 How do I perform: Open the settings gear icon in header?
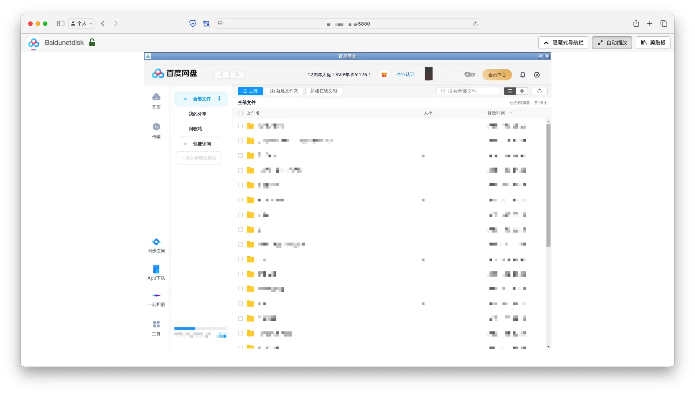point(537,75)
